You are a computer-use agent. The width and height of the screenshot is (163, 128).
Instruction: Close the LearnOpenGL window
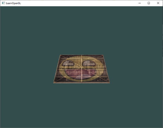158,3
